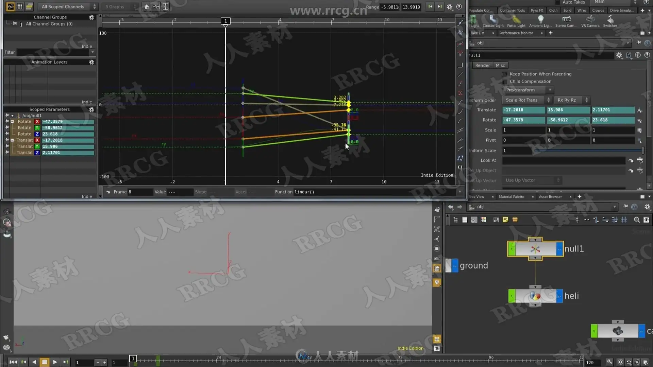Click the VR Camera shelf tool
Viewport: 653px width, 367px height.
[x=590, y=21]
